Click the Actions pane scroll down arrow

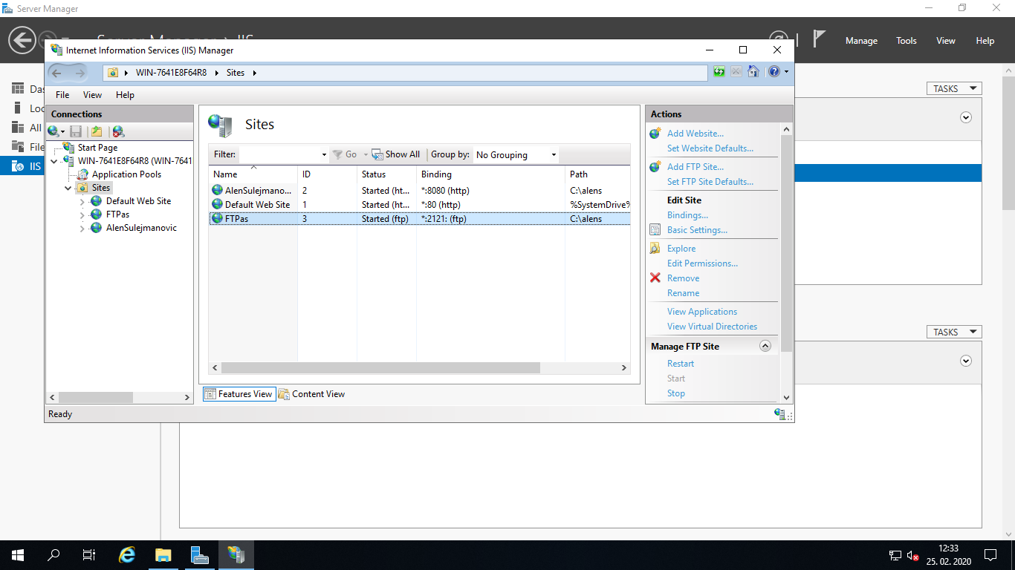(x=787, y=397)
